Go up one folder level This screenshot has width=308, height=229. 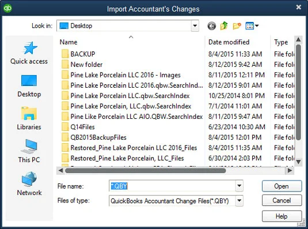[224, 26]
